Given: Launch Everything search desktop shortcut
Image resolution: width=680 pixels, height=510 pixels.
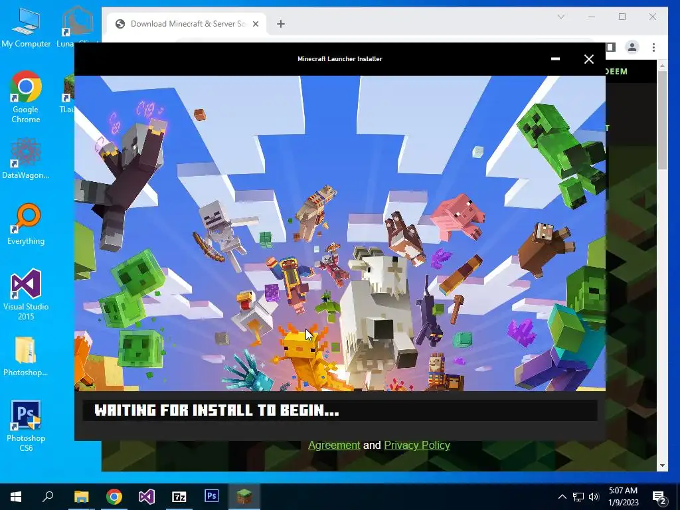Looking at the screenshot, I should (x=26, y=224).
